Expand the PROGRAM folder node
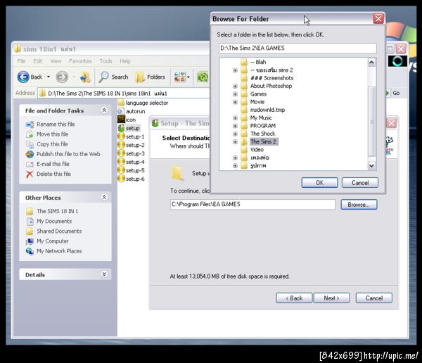The image size is (422, 363). pos(235,126)
